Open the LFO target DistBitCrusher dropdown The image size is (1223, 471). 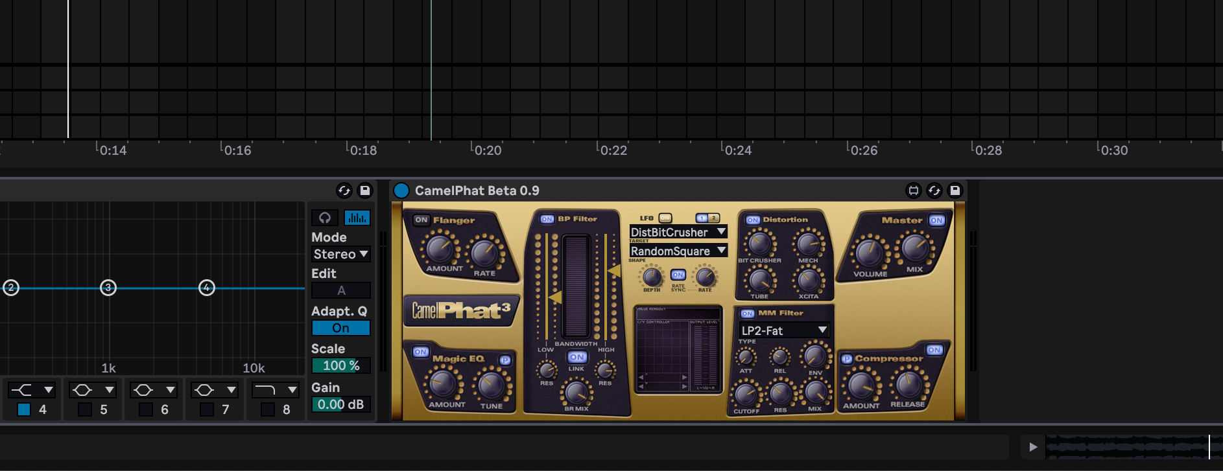pos(678,232)
